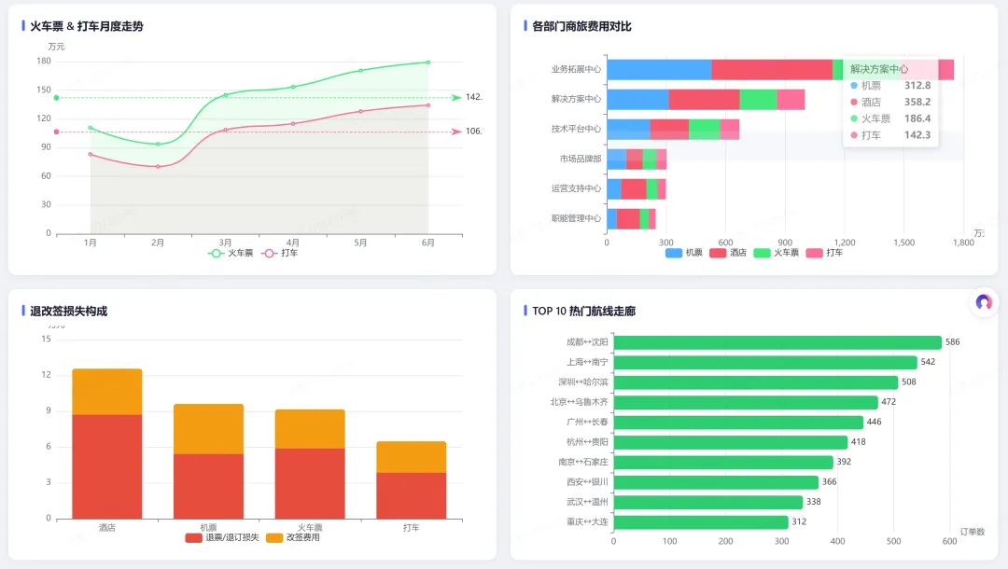
Task: Click the 火车票 average line label 142.
Action: [474, 97]
